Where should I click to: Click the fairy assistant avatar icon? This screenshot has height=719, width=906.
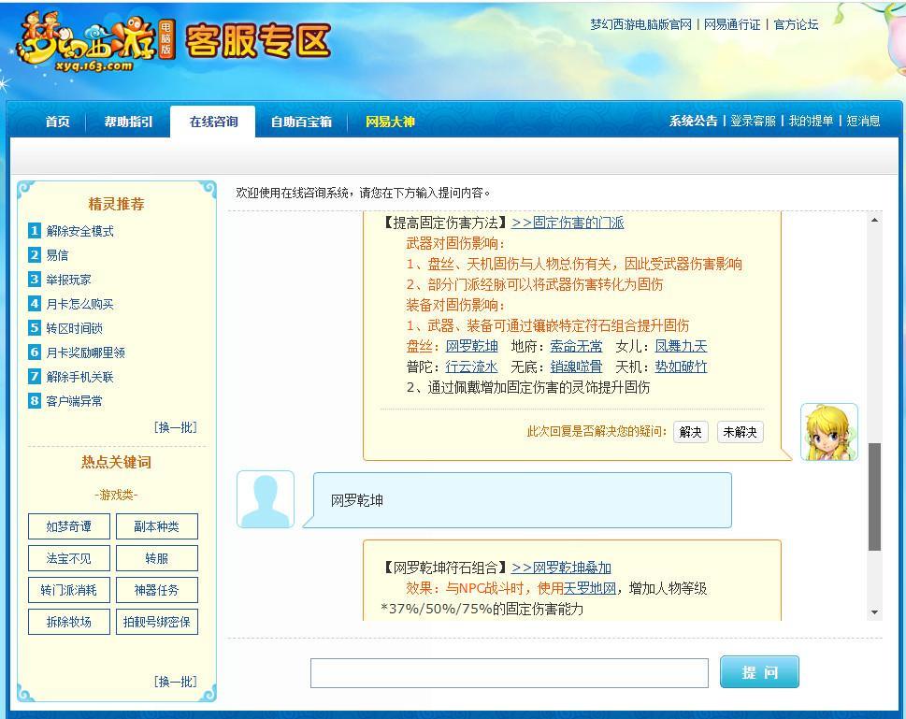tap(829, 432)
